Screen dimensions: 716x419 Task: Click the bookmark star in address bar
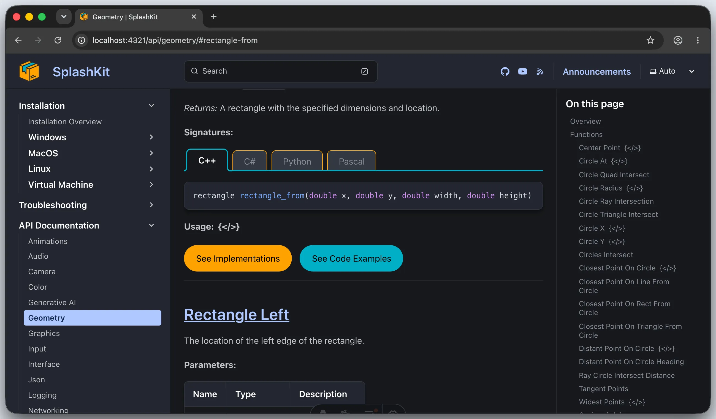(x=650, y=40)
